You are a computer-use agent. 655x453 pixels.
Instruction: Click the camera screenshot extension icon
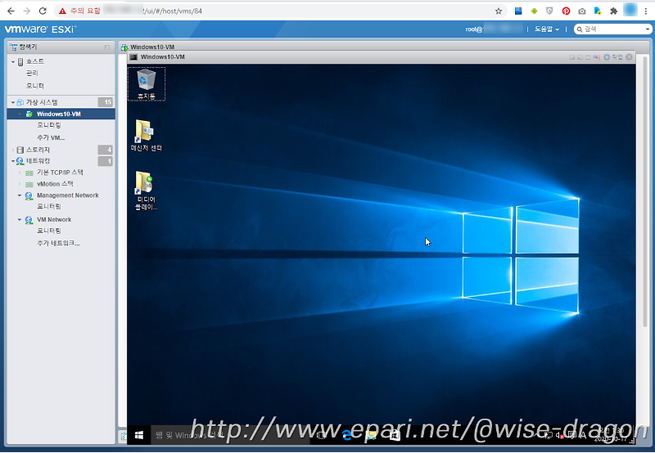click(582, 11)
